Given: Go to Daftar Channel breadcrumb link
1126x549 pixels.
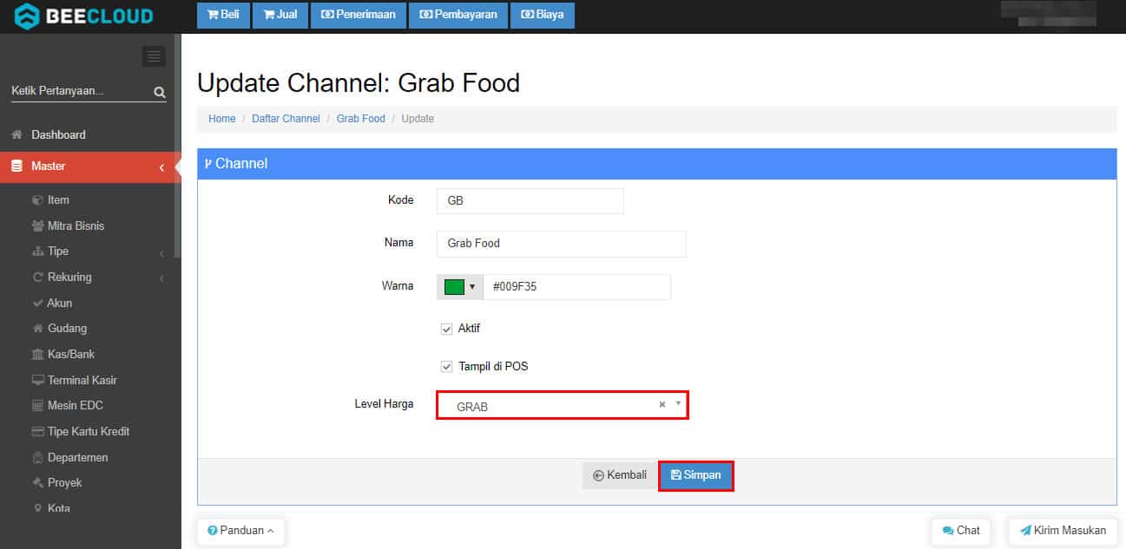Looking at the screenshot, I should 286,119.
